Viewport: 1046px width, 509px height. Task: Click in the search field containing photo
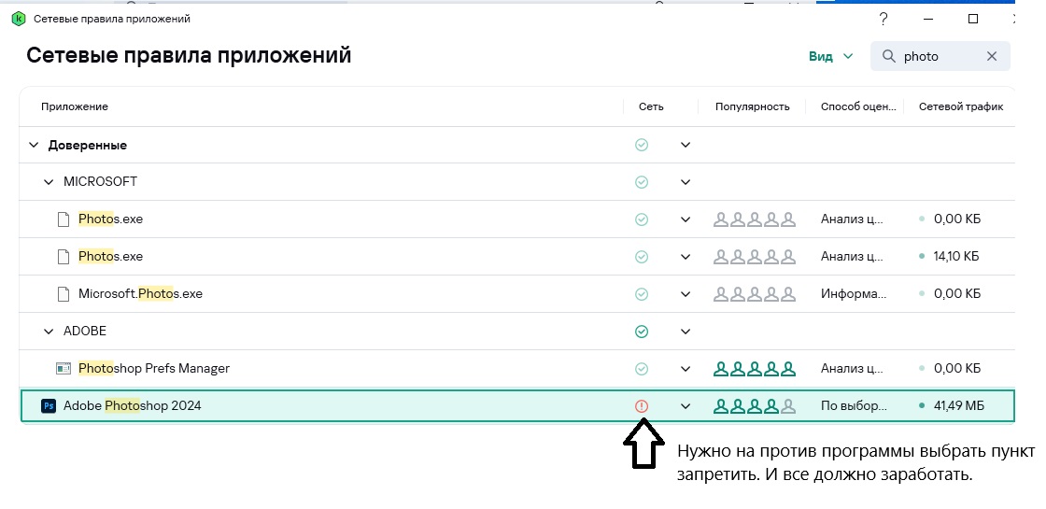click(x=940, y=56)
